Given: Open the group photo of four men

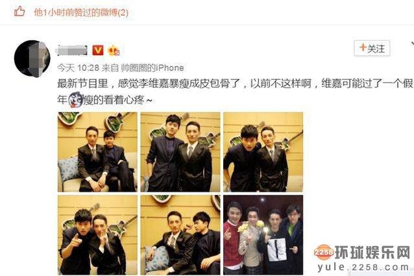Looking at the screenshot, I should pos(263,235).
